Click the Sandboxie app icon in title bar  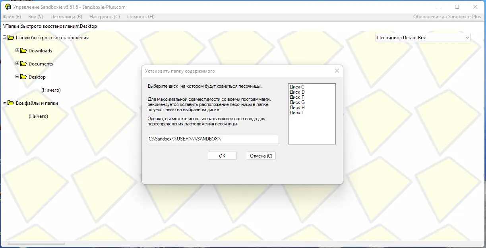7,7
